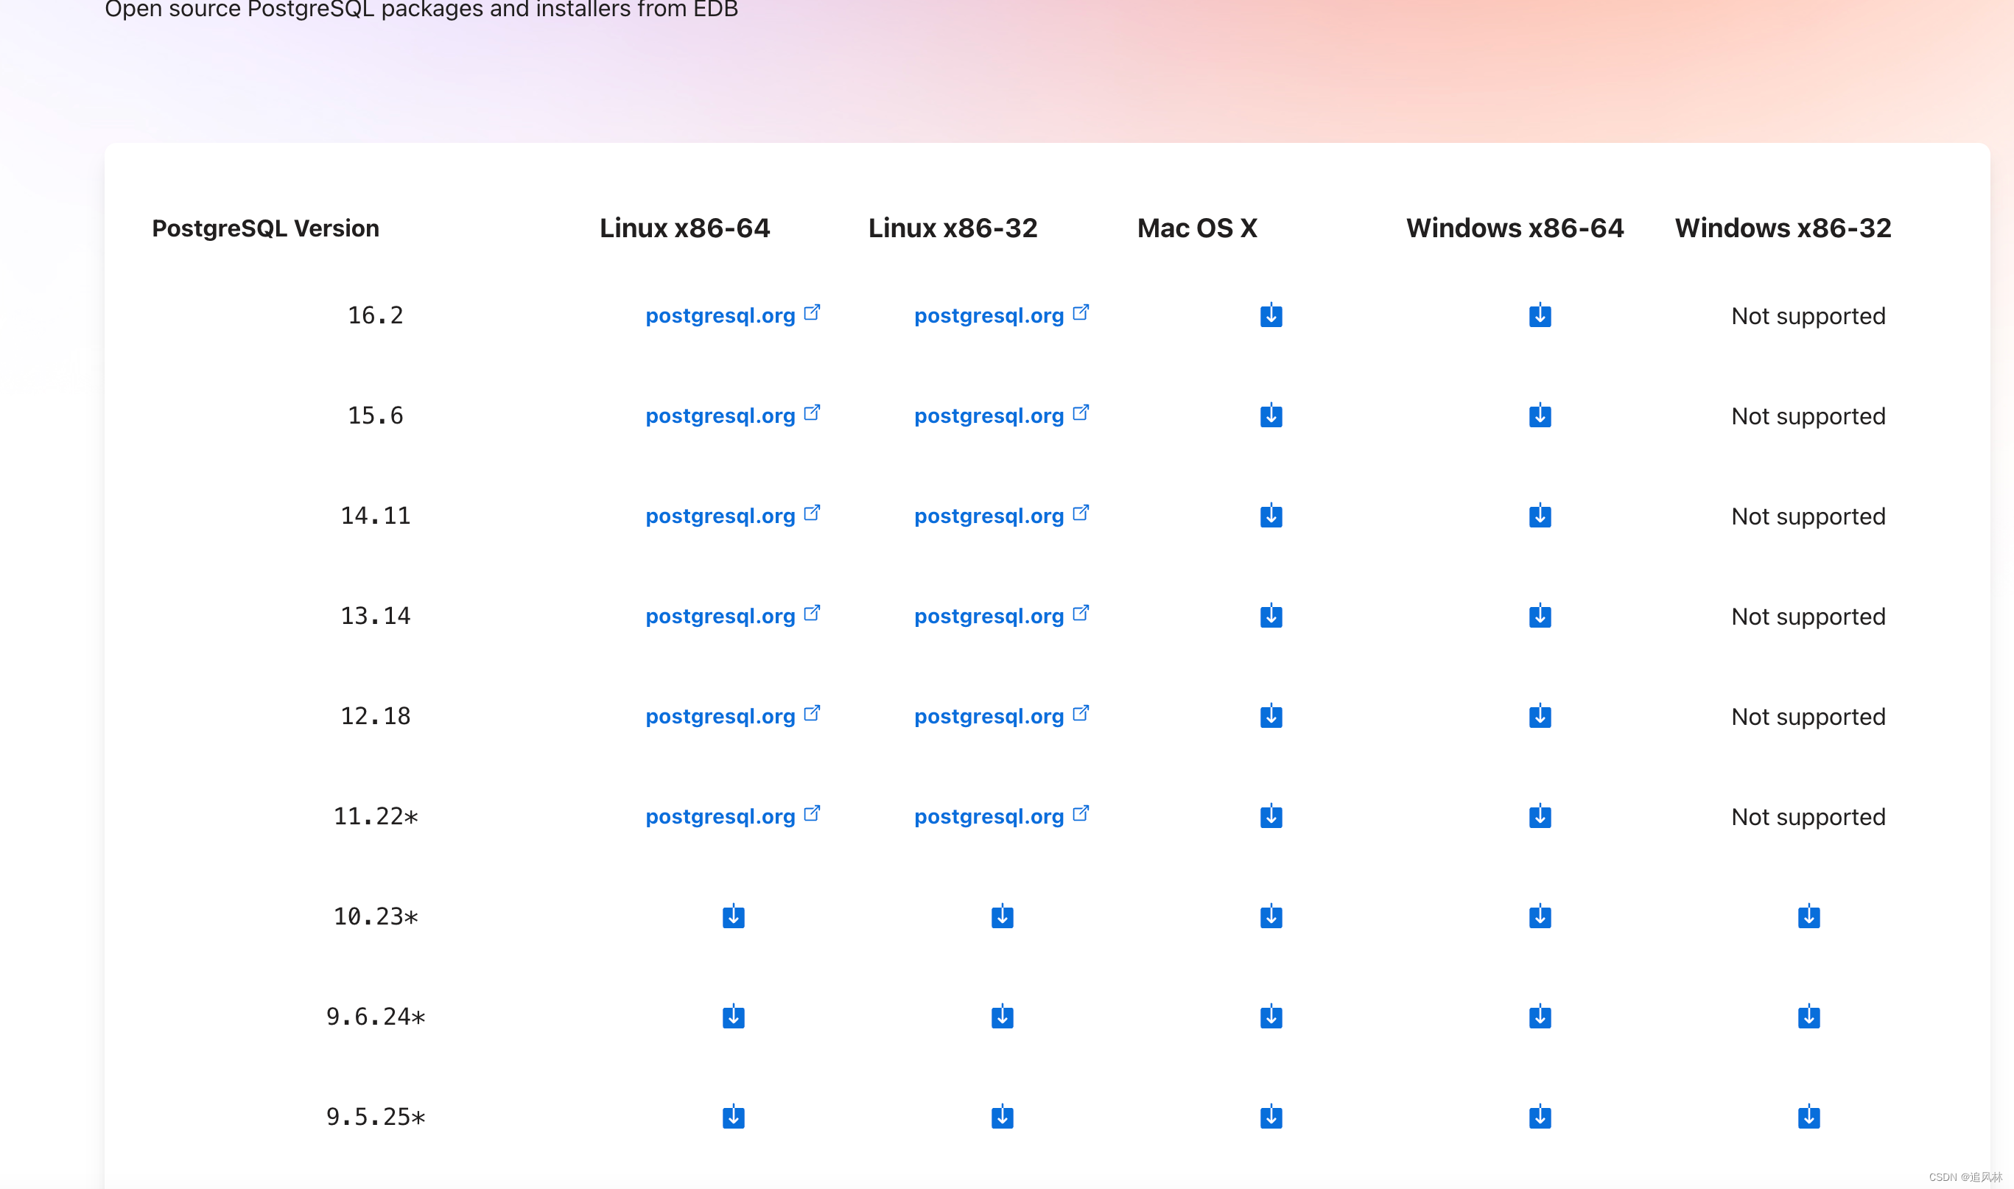Click the Linux x86-32 column header
This screenshot has width=2014, height=1189.
(x=952, y=228)
